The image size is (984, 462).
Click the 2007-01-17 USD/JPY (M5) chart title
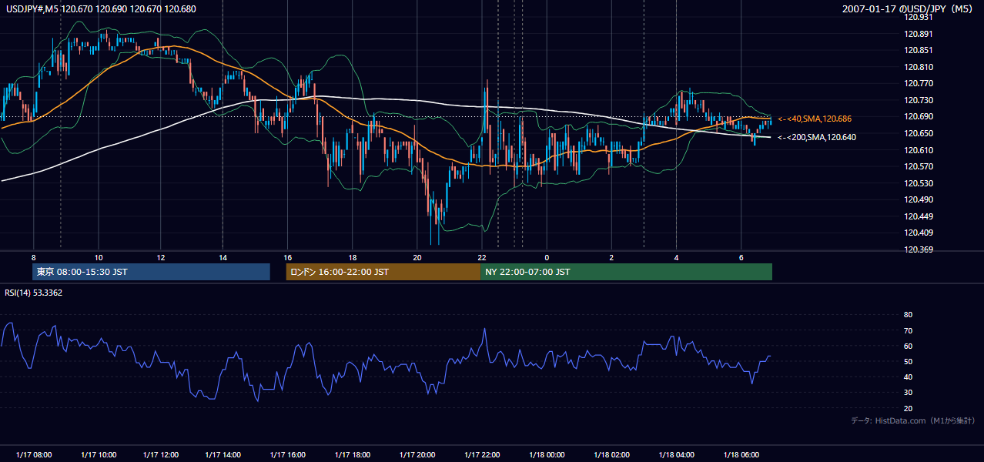[x=909, y=9]
